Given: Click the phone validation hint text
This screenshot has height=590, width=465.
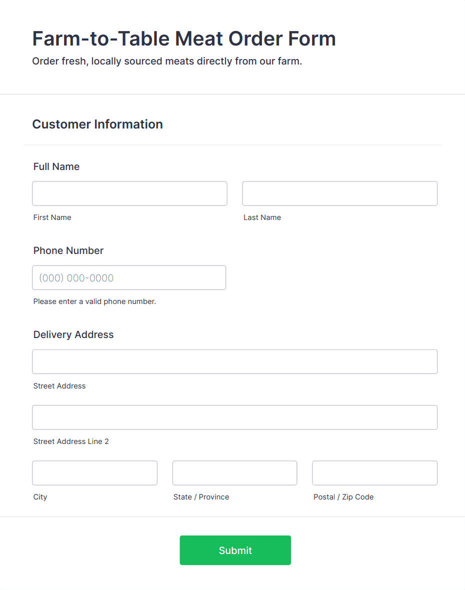Looking at the screenshot, I should point(94,301).
